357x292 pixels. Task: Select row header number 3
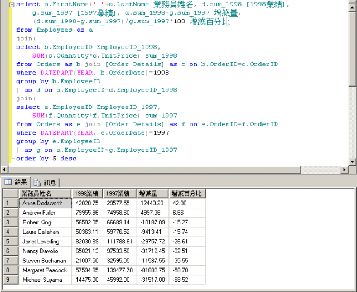coord(11,222)
